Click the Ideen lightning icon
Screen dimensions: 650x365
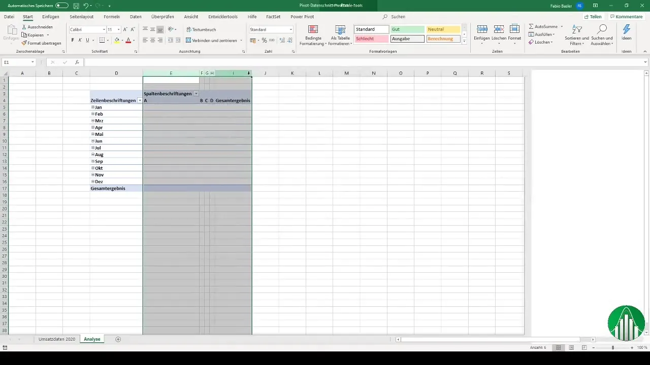[x=627, y=29]
